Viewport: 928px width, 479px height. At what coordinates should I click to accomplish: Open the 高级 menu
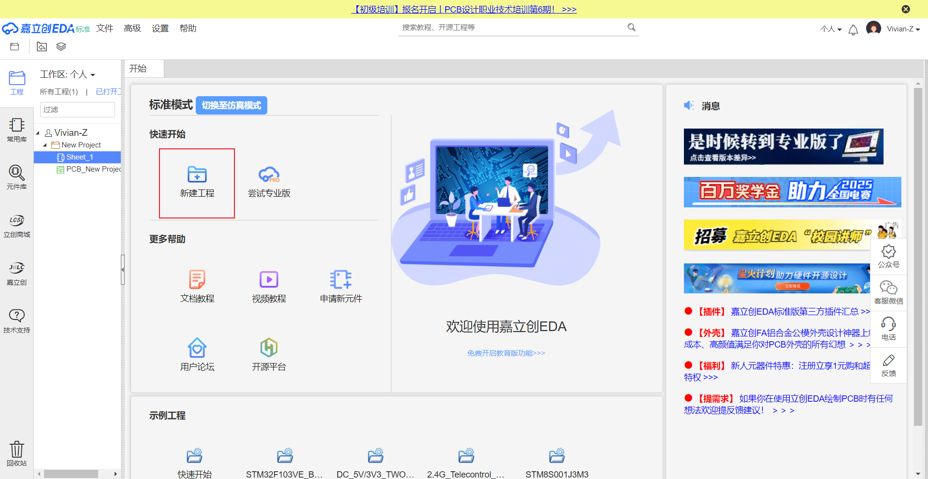click(132, 29)
